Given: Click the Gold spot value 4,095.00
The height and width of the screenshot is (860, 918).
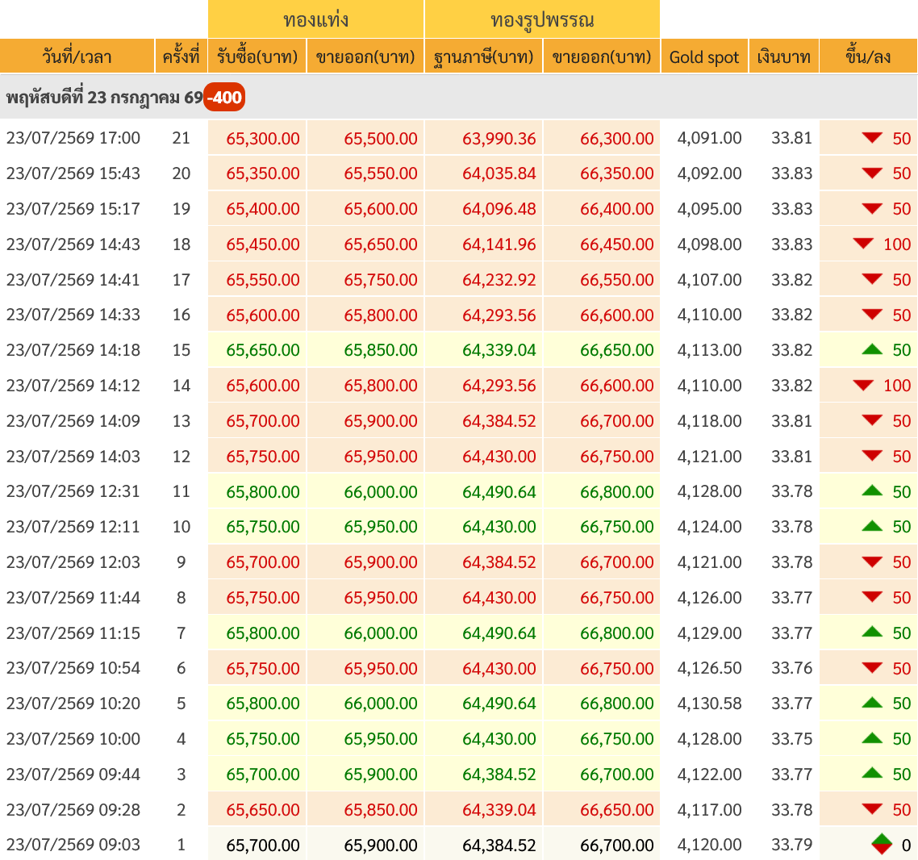Looking at the screenshot, I should tap(709, 209).
